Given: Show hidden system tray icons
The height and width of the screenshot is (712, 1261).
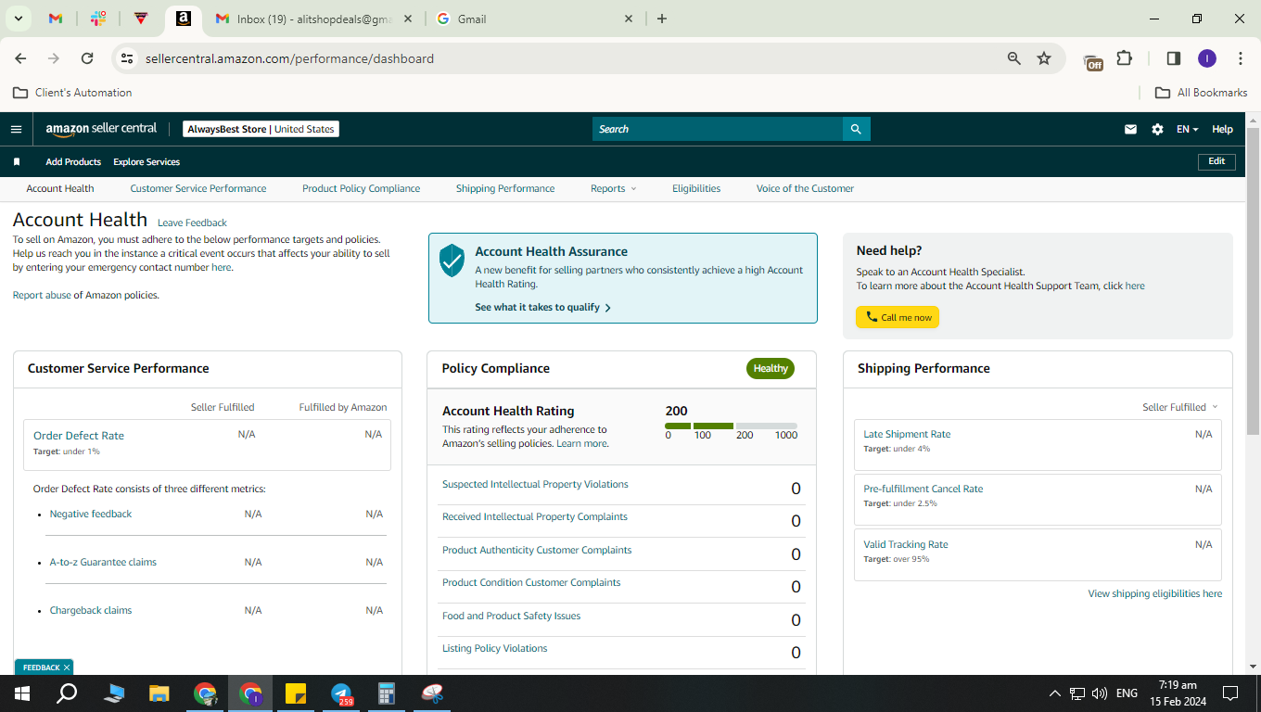Looking at the screenshot, I should (x=1054, y=693).
